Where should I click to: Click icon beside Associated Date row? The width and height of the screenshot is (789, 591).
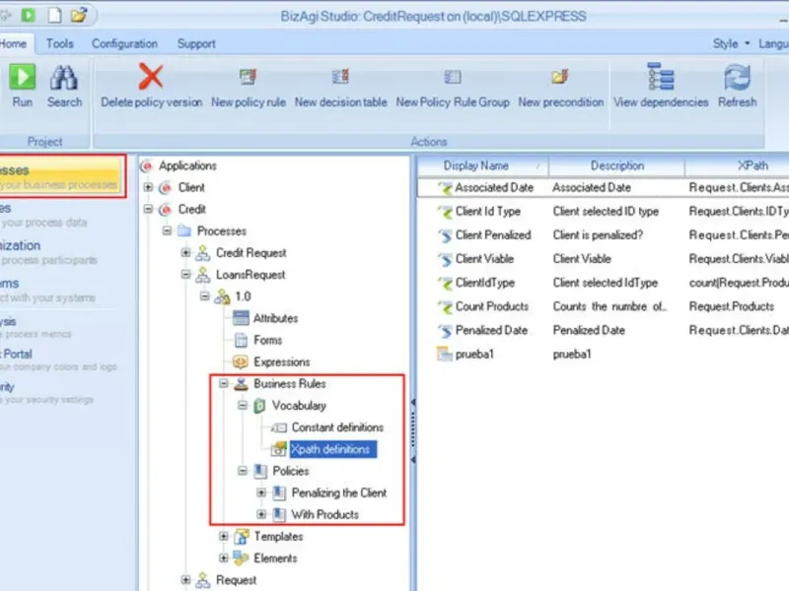click(x=445, y=188)
